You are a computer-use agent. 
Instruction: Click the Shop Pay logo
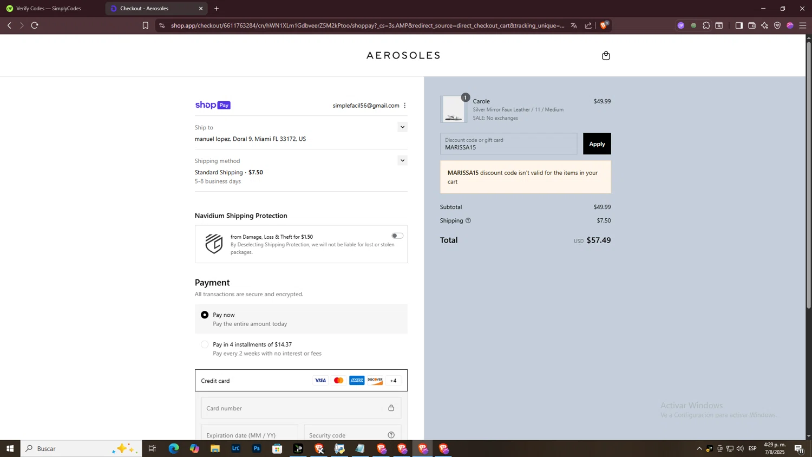pos(213,105)
